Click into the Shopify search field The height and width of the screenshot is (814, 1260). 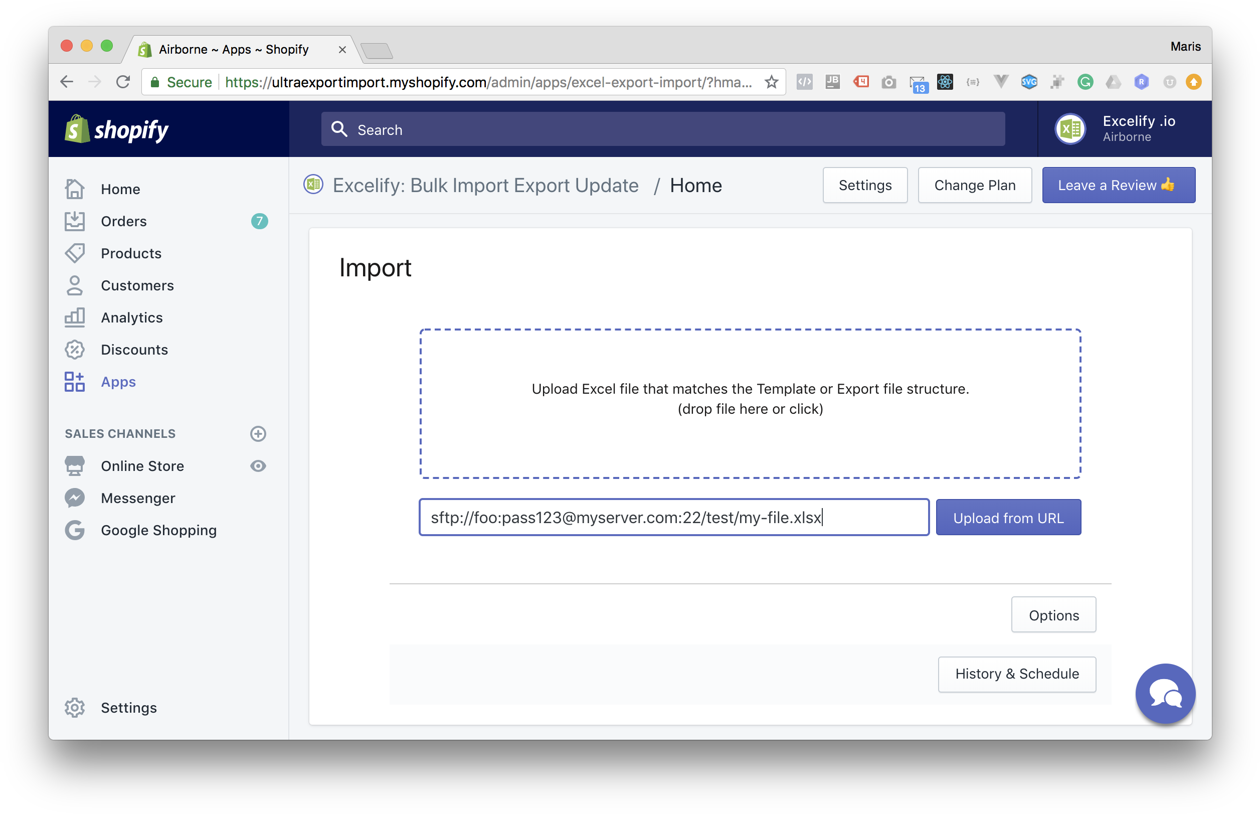(x=662, y=129)
